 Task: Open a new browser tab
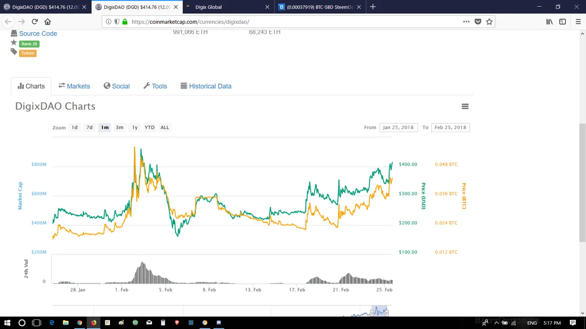click(x=373, y=7)
